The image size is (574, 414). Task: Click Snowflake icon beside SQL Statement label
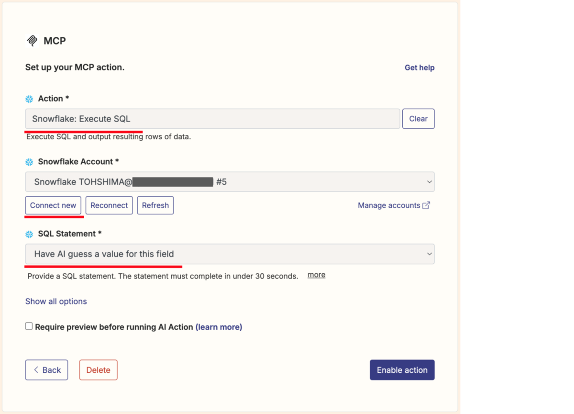pyautogui.click(x=29, y=234)
